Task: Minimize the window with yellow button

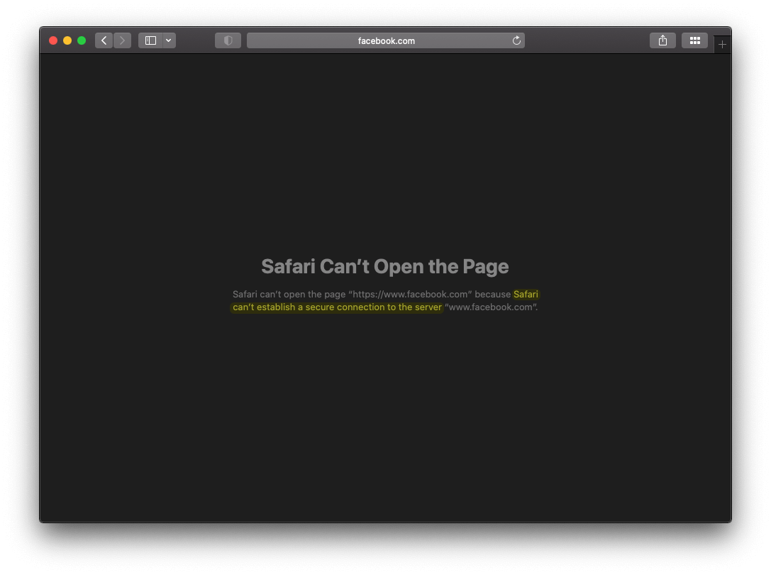Action: pos(67,40)
